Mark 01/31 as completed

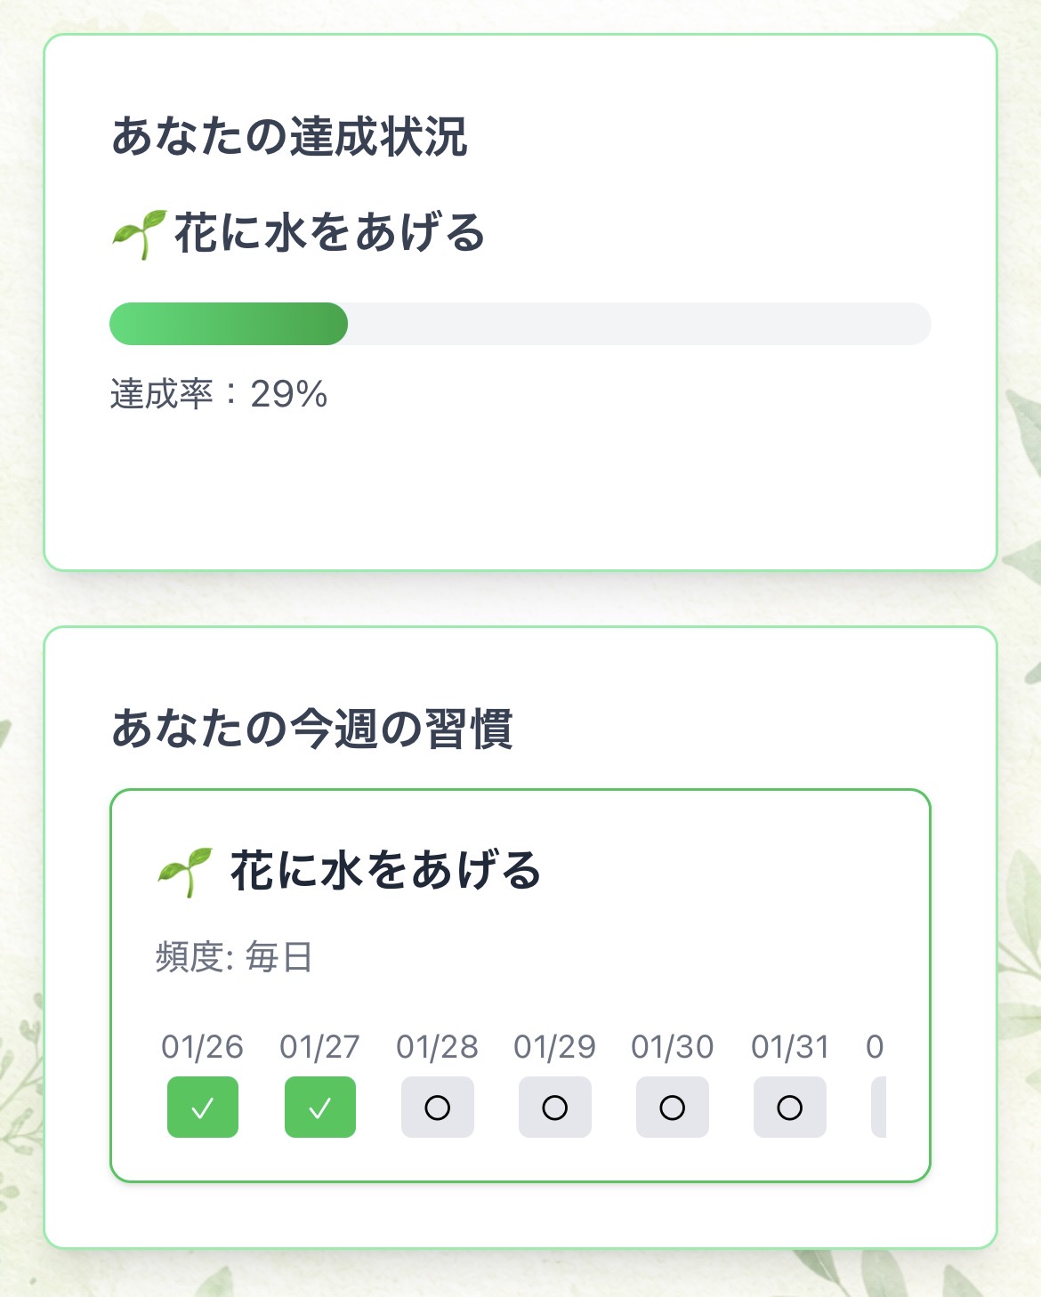point(790,1108)
